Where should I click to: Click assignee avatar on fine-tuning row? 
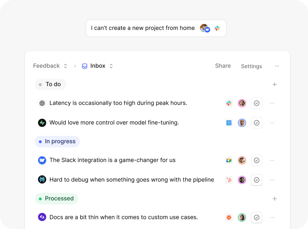tap(242, 123)
